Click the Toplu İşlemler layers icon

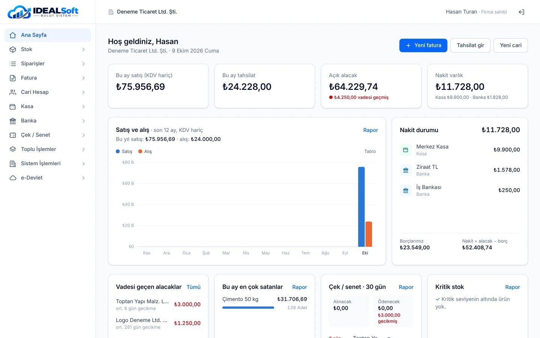(x=13, y=149)
